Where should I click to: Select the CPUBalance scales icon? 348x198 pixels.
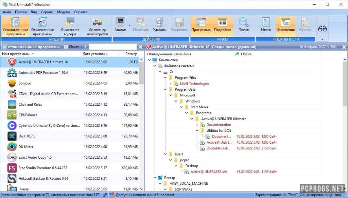pyautogui.click(x=12, y=115)
